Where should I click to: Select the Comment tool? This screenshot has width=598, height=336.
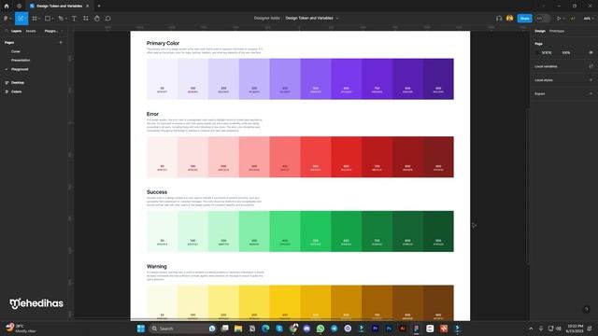click(x=108, y=19)
